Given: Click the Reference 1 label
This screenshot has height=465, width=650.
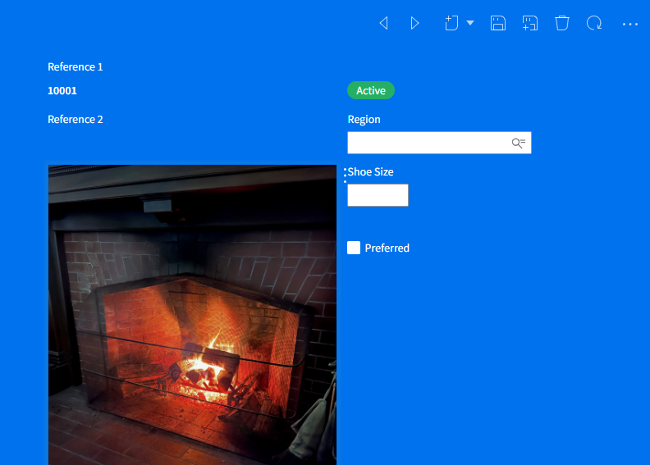Looking at the screenshot, I should 75,66.
